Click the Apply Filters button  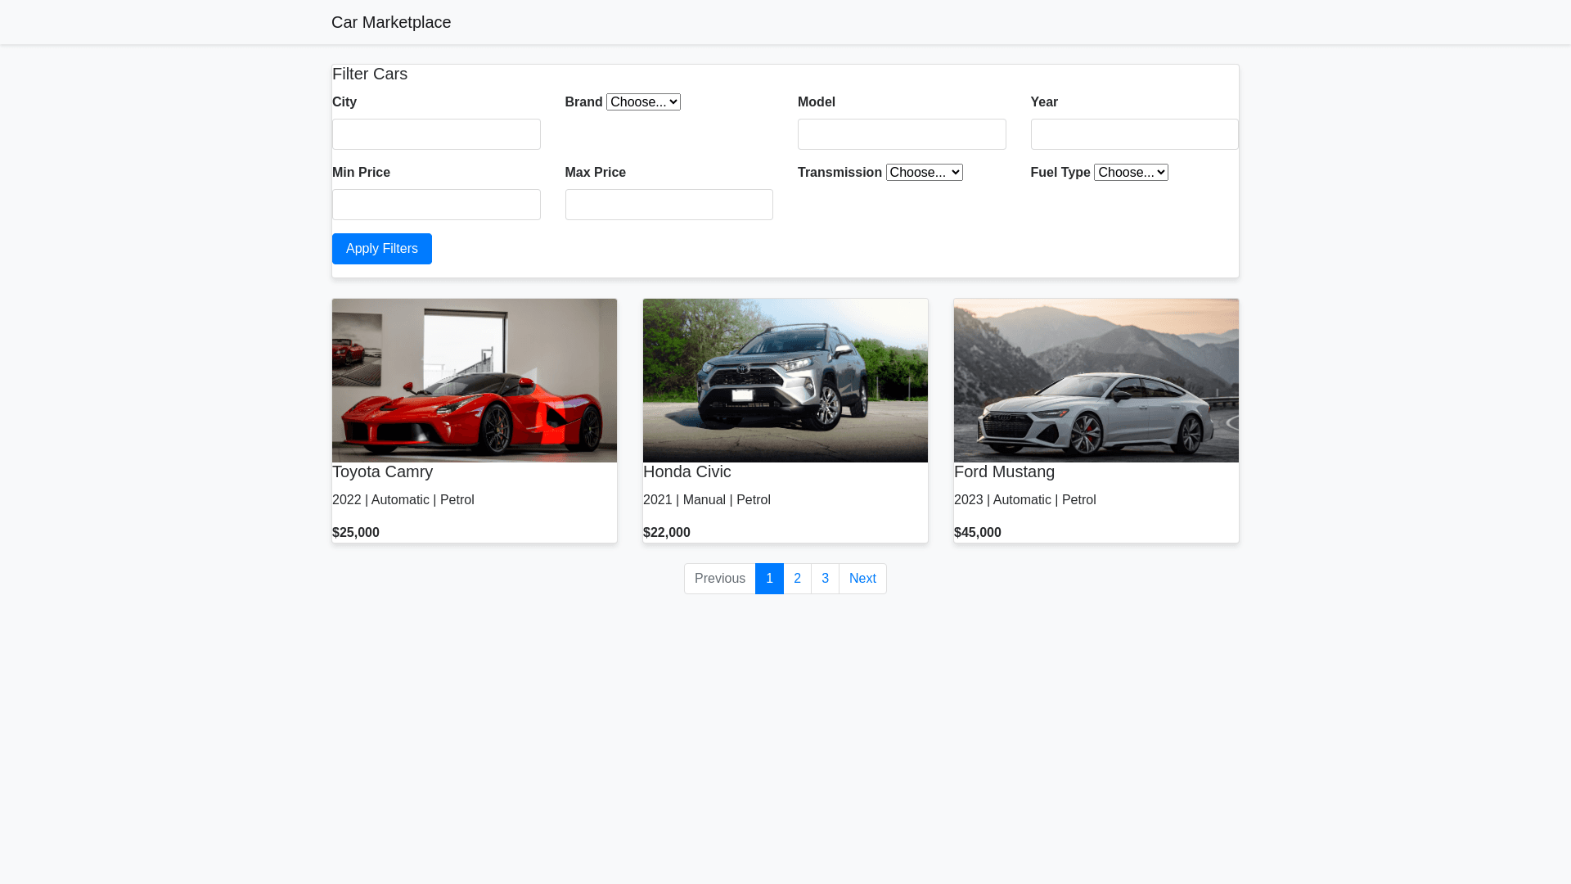(x=381, y=249)
